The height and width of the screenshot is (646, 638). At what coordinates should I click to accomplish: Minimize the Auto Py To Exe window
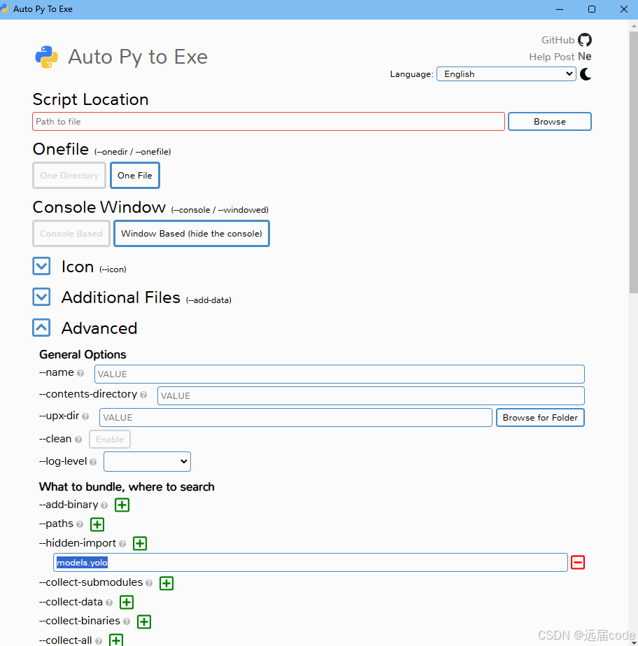coord(560,9)
